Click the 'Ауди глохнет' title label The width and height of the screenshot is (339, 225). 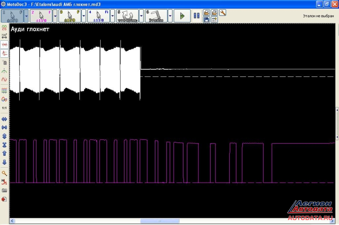(30, 29)
